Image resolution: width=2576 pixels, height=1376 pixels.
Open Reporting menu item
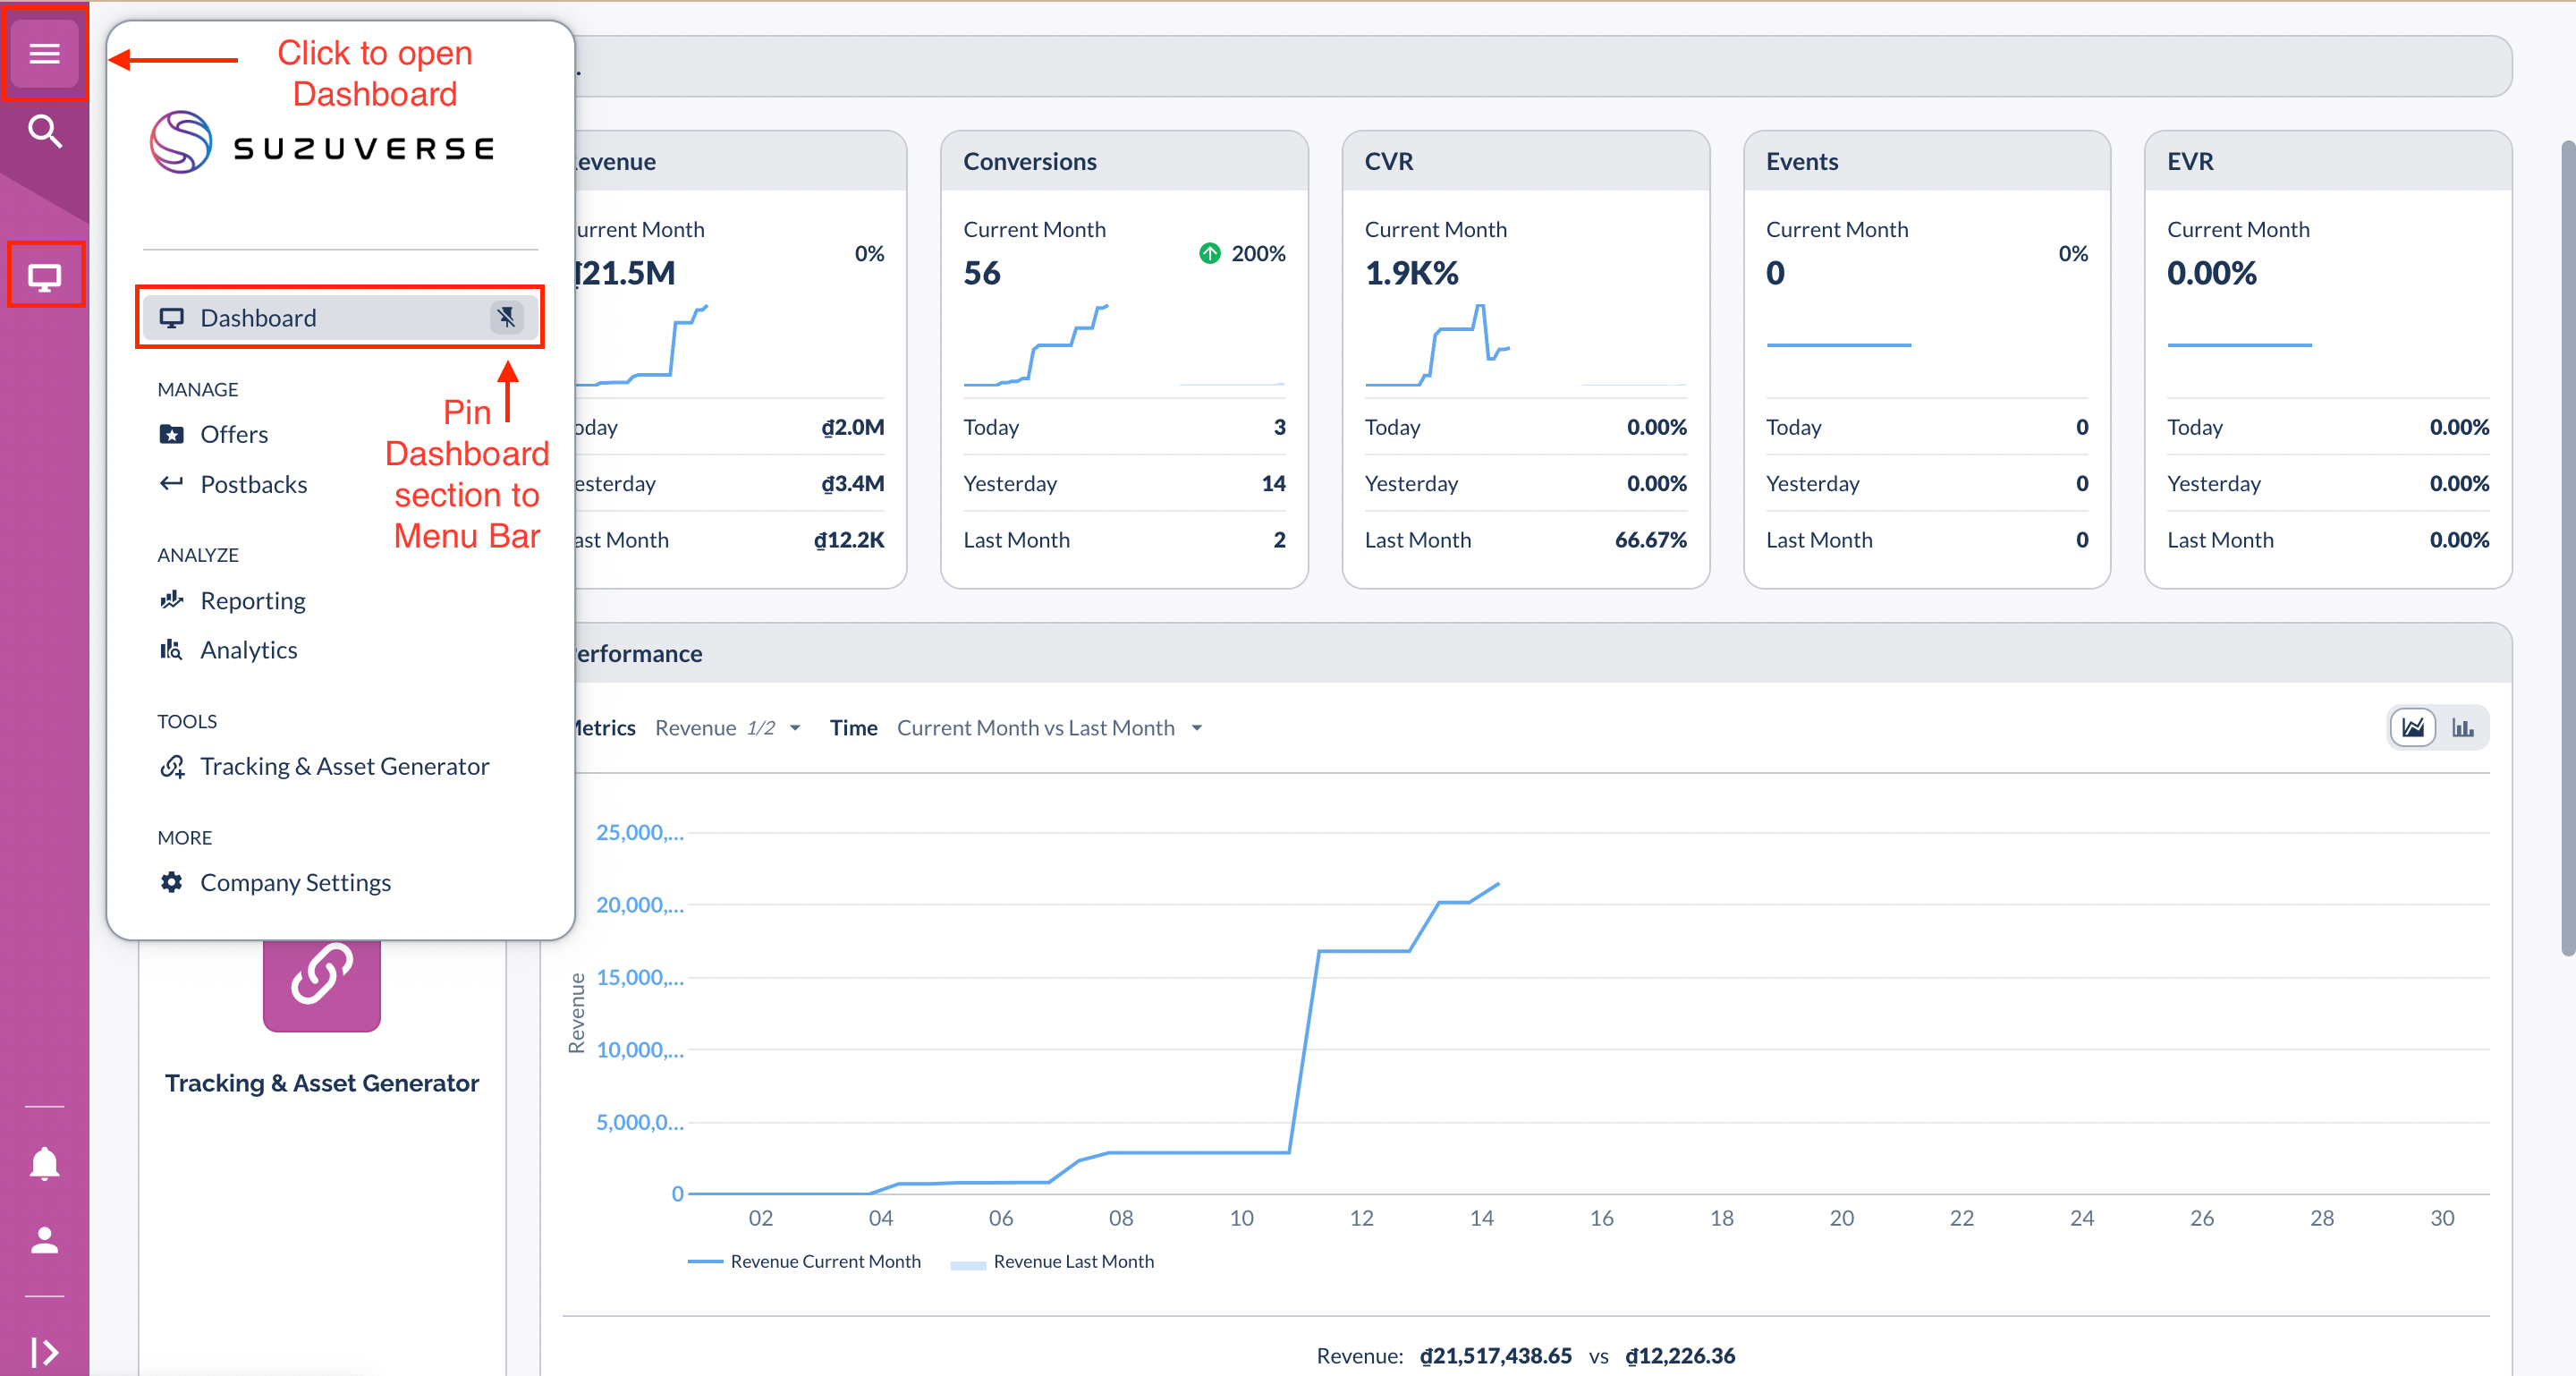252,600
